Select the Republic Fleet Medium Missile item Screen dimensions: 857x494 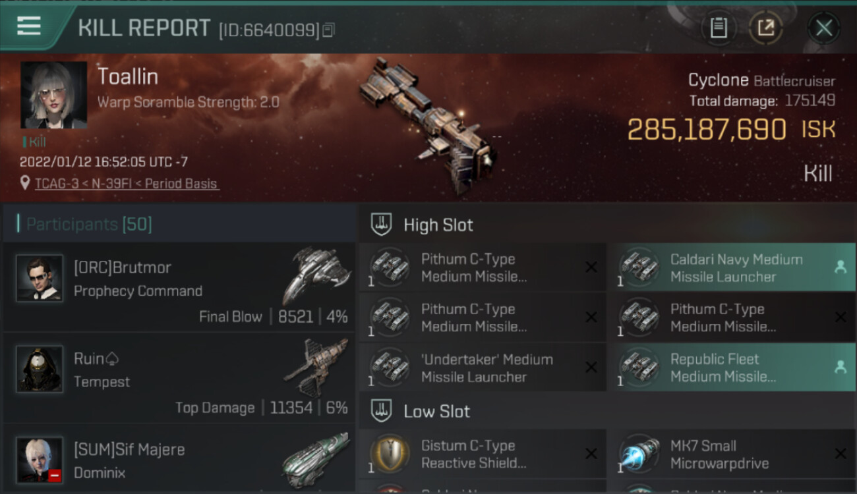pos(732,368)
